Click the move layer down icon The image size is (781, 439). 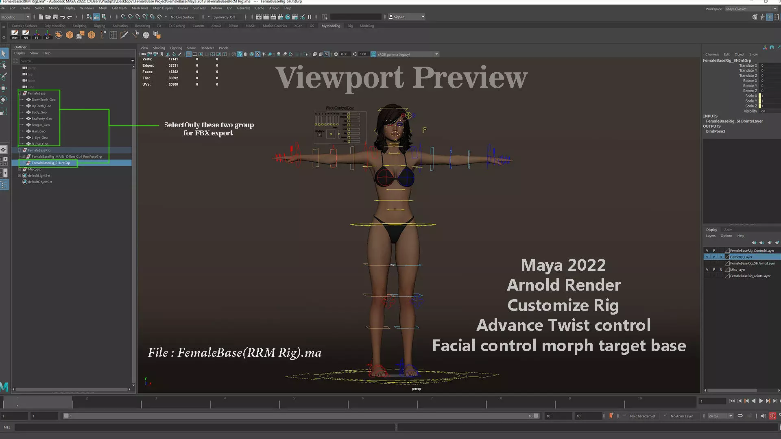[x=762, y=242]
